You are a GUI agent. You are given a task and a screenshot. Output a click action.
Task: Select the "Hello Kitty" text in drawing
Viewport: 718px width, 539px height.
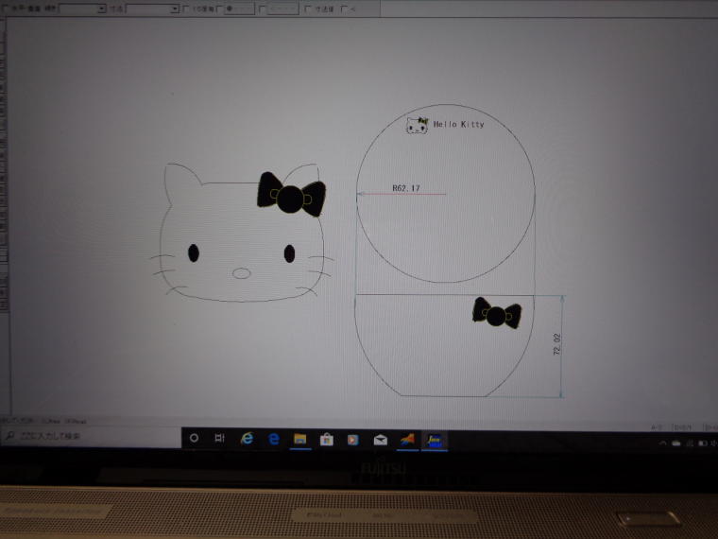(x=458, y=124)
